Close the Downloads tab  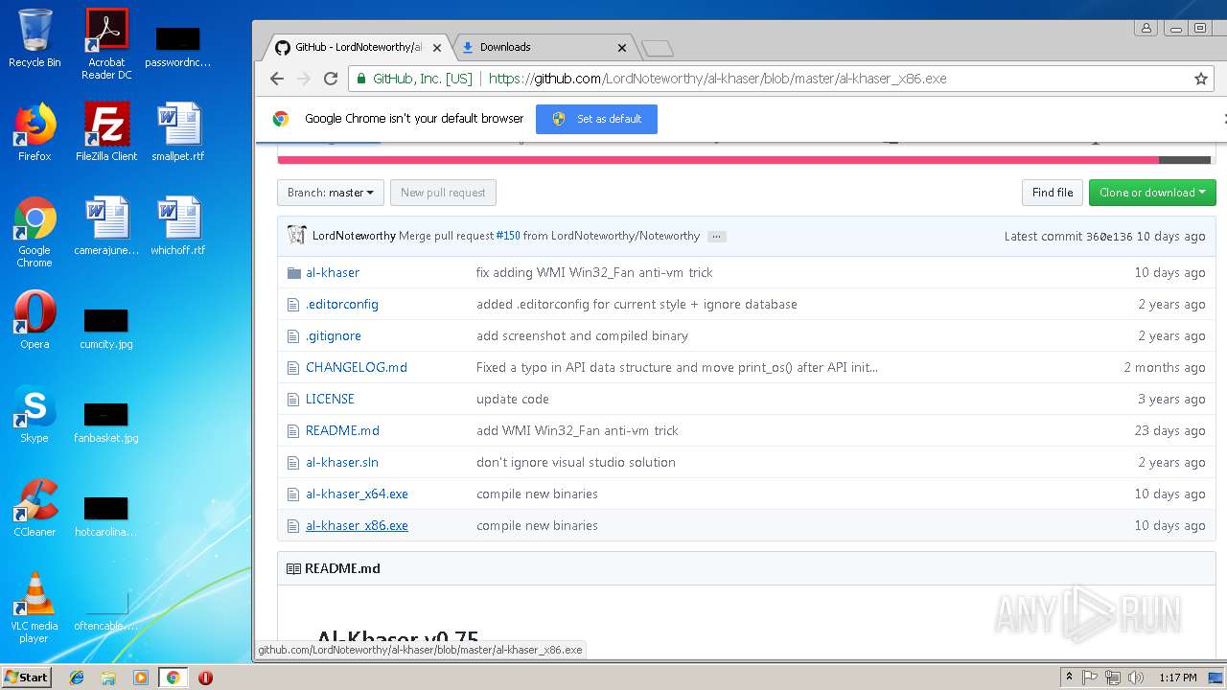[x=622, y=47]
